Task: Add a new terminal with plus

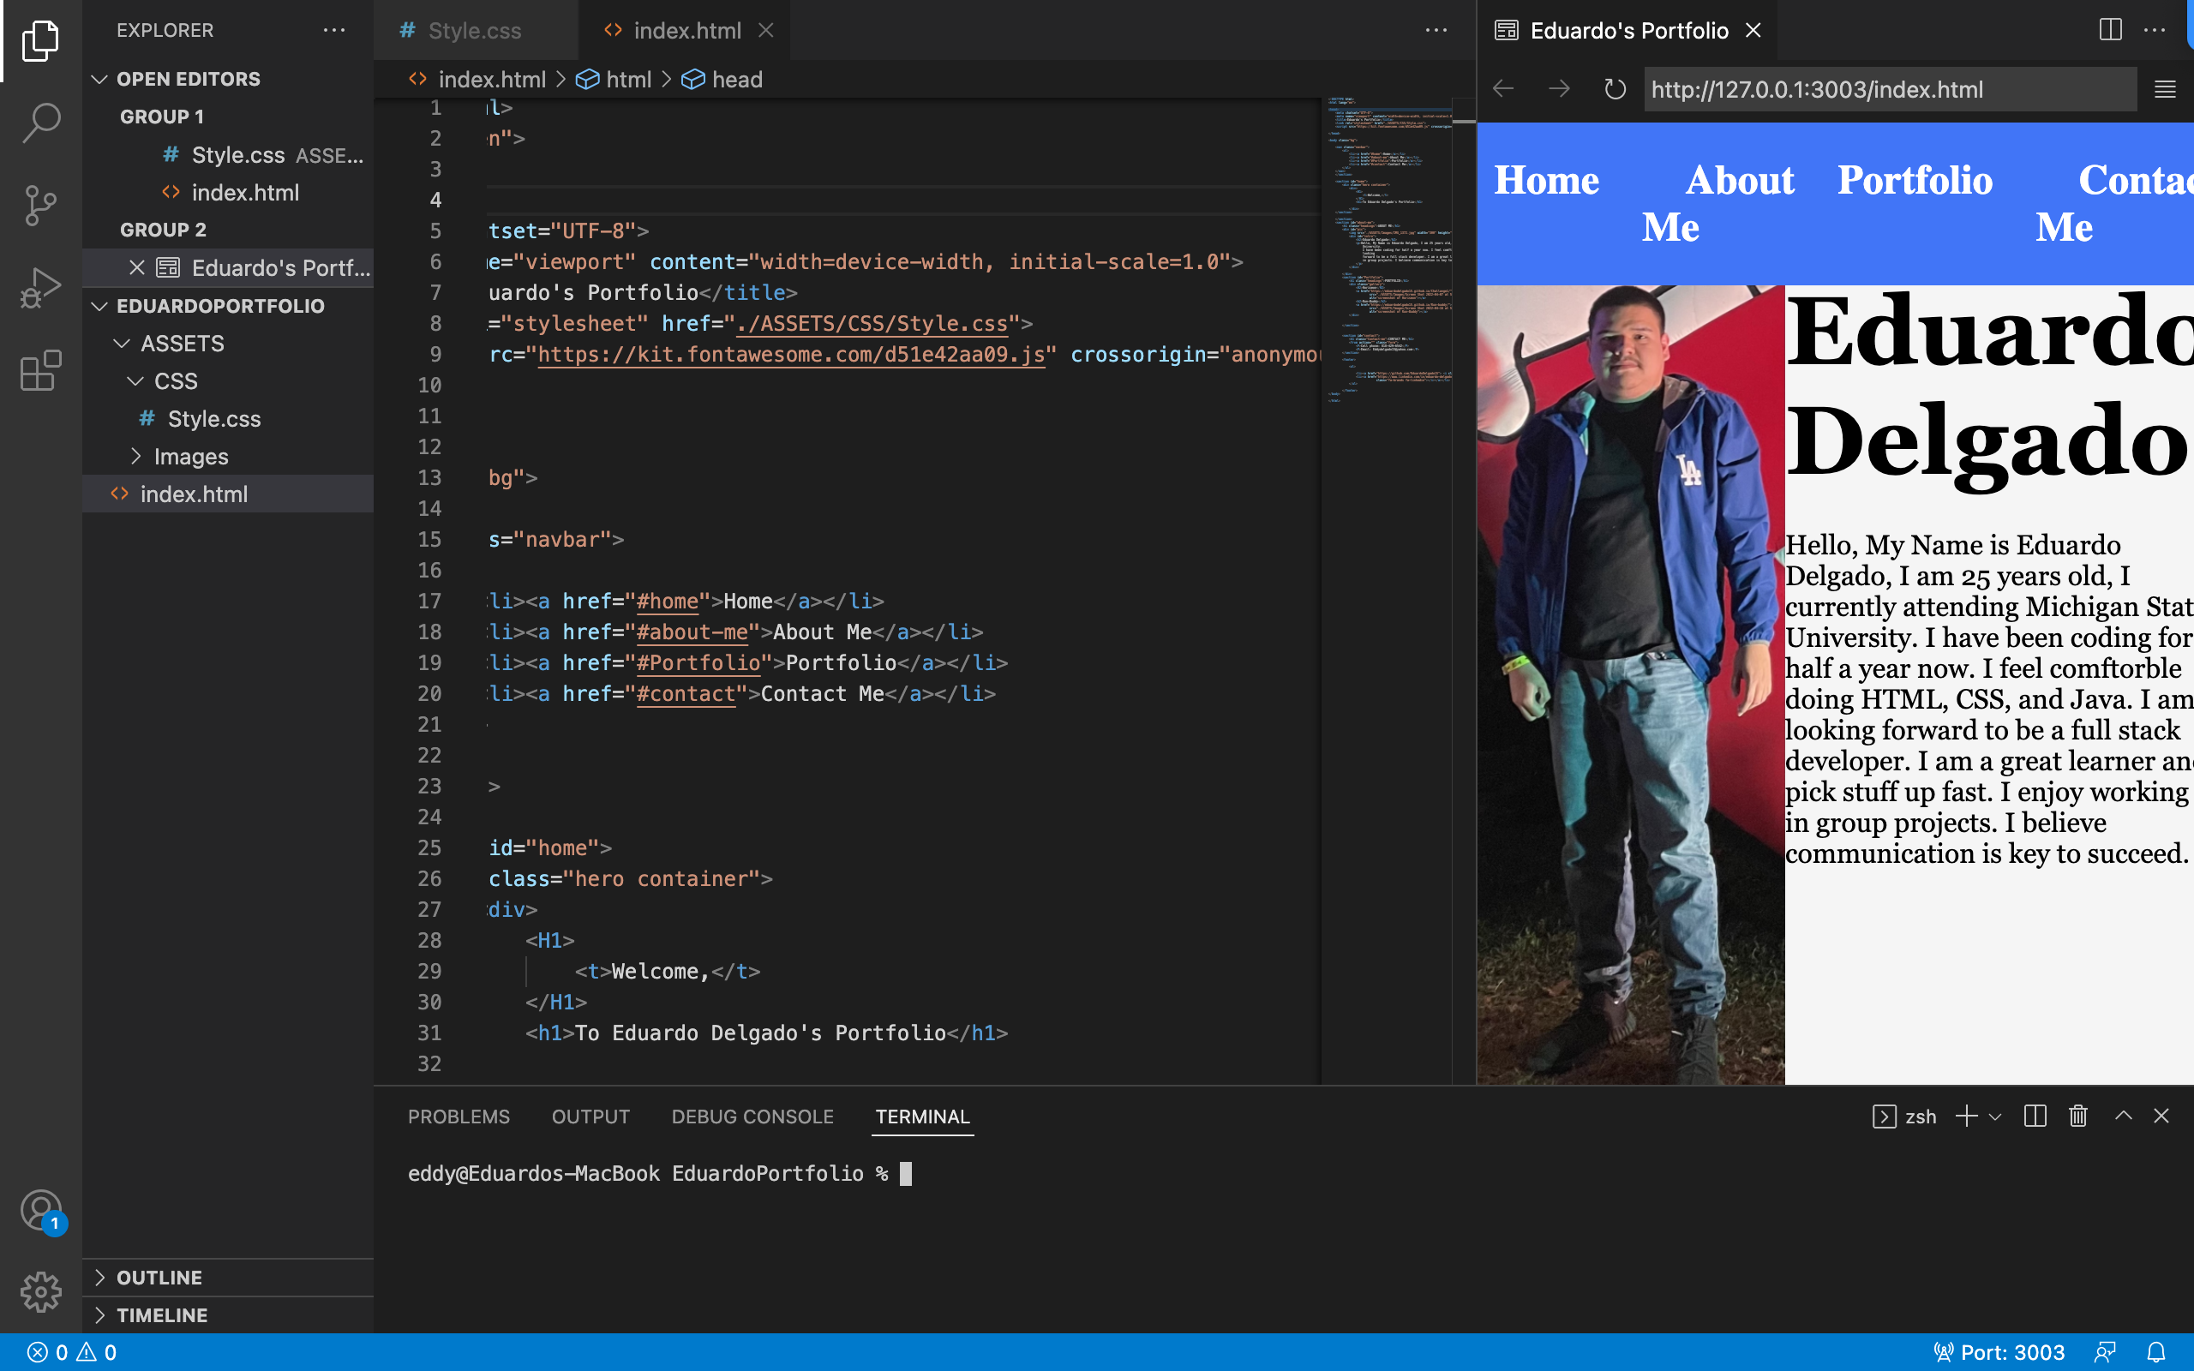Action: [1966, 1117]
